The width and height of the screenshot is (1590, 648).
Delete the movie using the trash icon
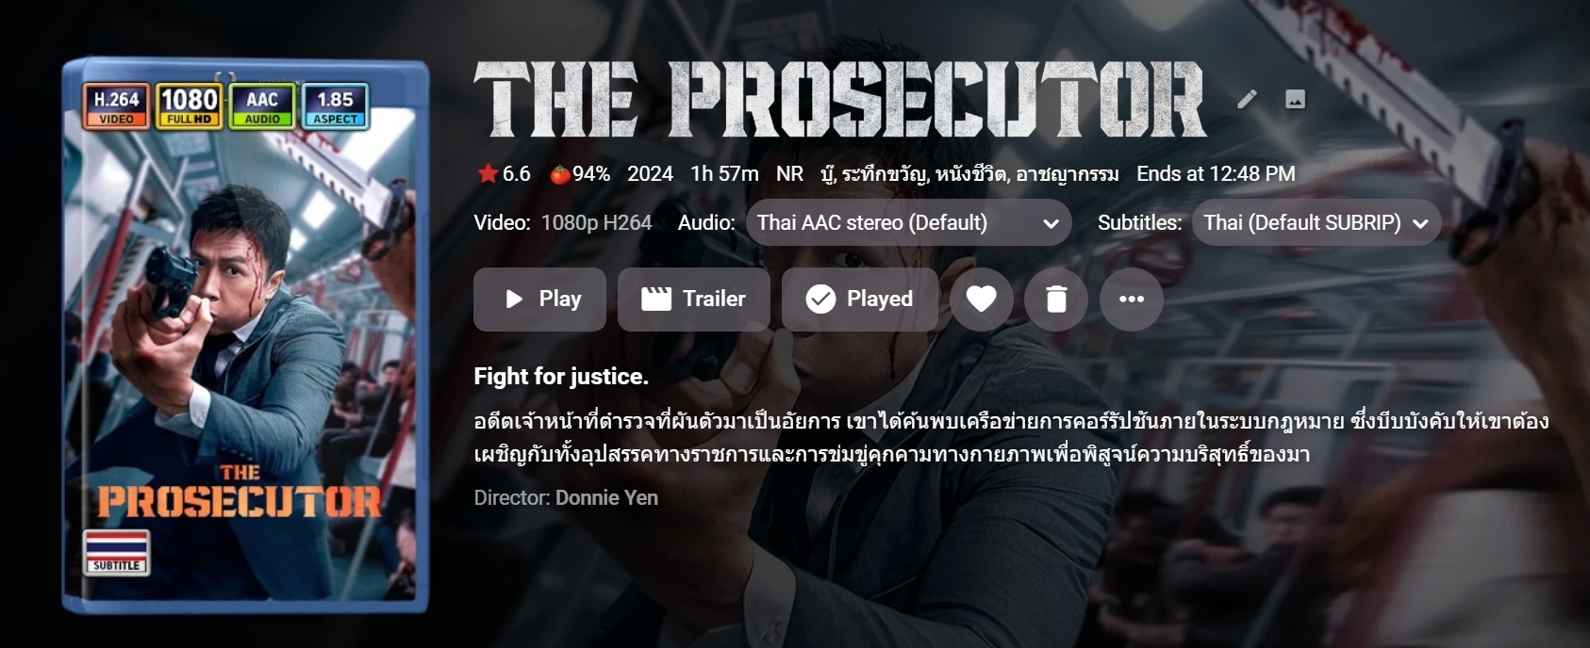pos(1056,300)
